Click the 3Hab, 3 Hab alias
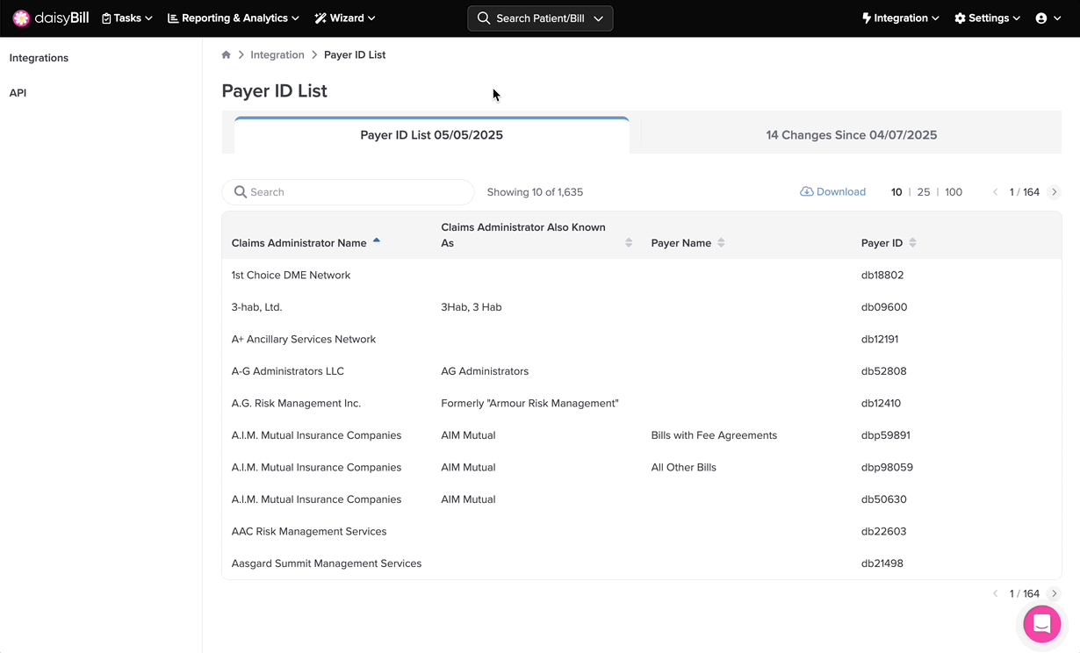 (x=472, y=307)
